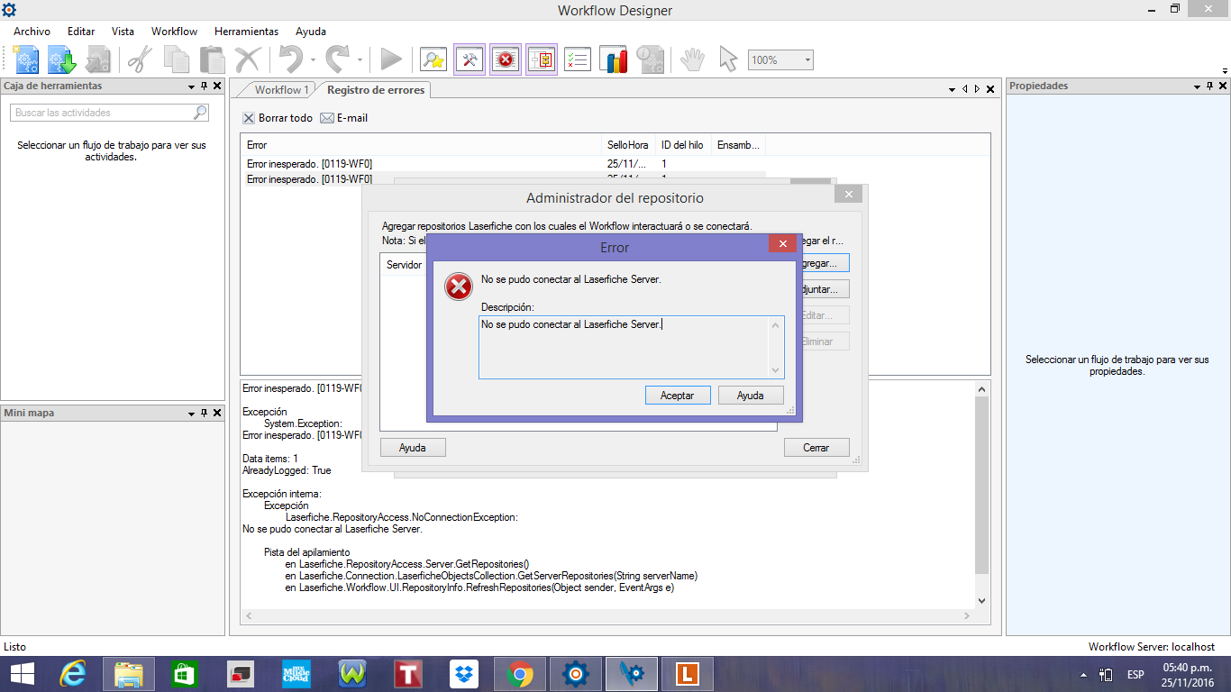Click the magnifier icon in the activity search box

click(x=200, y=113)
